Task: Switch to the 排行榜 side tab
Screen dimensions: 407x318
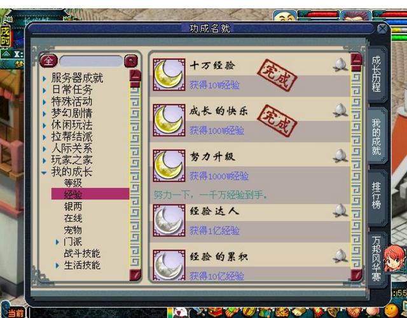Action: point(377,196)
